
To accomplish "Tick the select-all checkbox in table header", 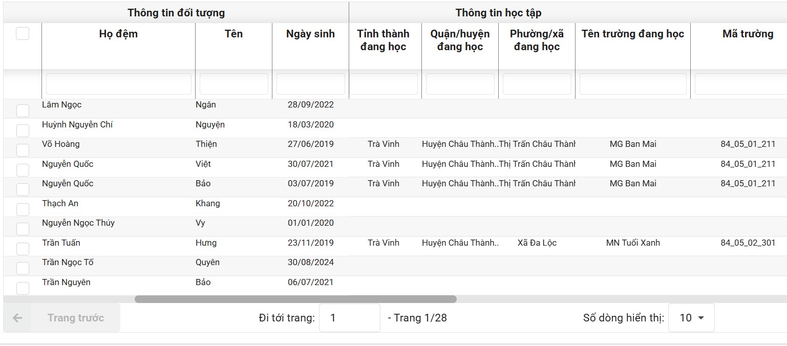I will pyautogui.click(x=23, y=34).
